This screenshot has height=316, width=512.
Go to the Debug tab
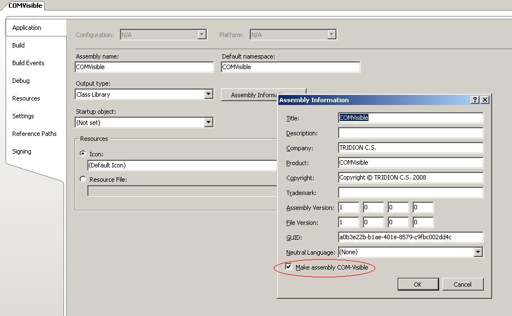[21, 81]
